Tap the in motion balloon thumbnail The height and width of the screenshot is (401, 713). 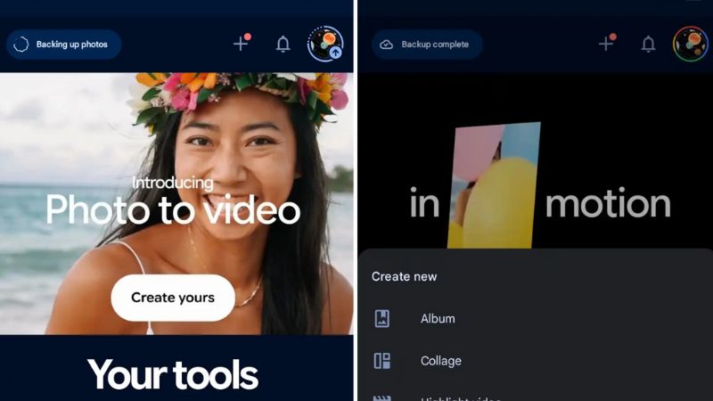click(494, 185)
